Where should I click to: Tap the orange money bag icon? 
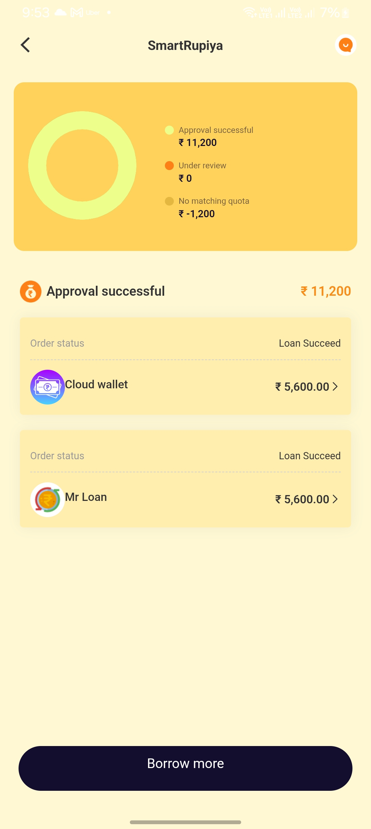(31, 292)
